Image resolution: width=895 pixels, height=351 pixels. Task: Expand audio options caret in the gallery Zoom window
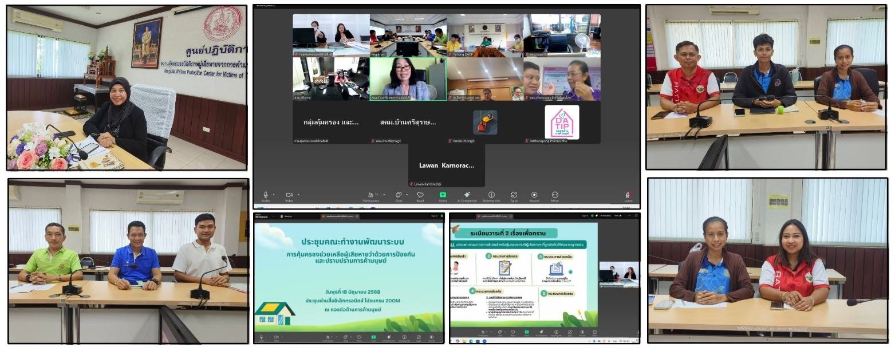pos(274,195)
